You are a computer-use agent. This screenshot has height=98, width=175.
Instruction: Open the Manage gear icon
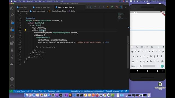point(12,86)
